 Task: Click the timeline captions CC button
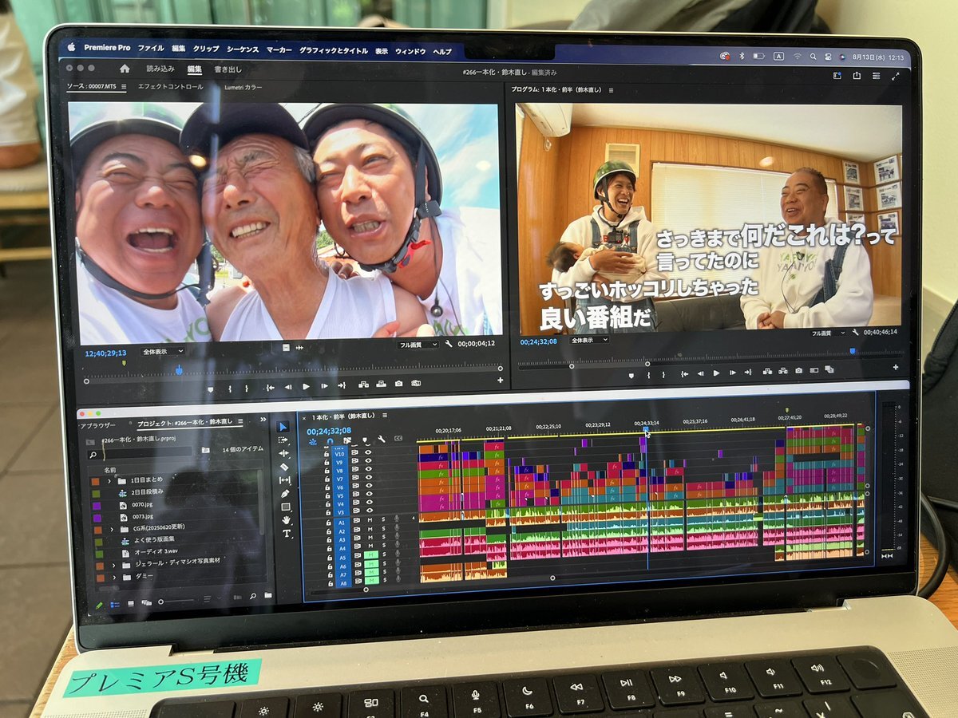tap(398, 439)
